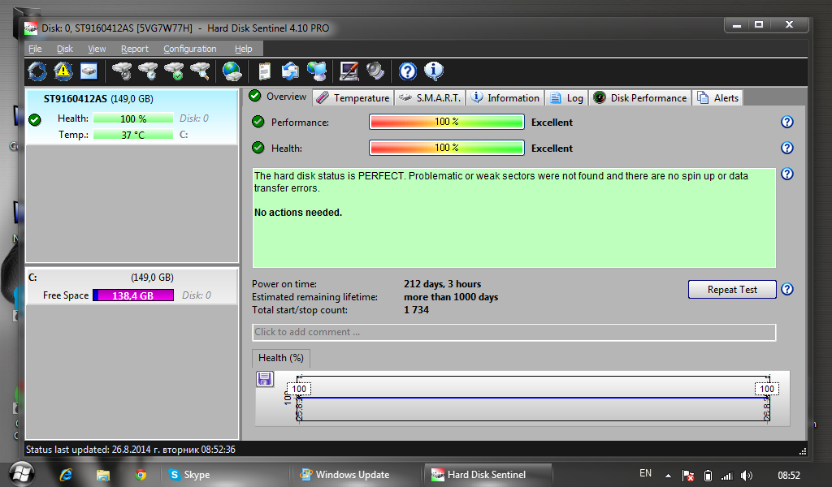Image resolution: width=832 pixels, height=487 pixels.
Task: Click the 'No actions needed.' status text
Action: point(298,213)
